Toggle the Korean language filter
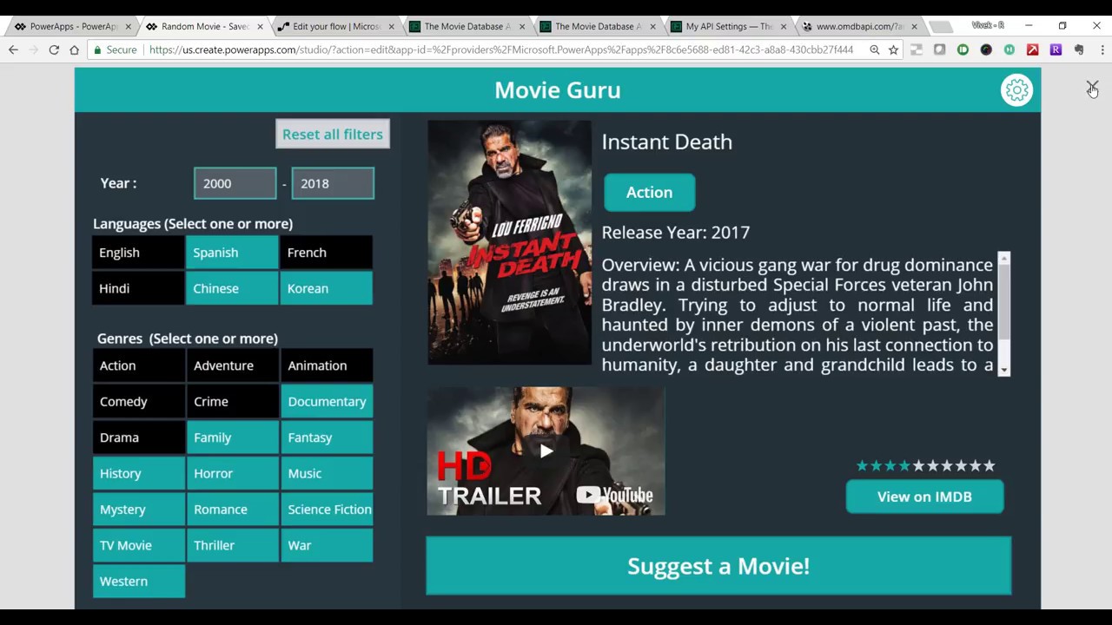This screenshot has width=1112, height=625. click(327, 288)
